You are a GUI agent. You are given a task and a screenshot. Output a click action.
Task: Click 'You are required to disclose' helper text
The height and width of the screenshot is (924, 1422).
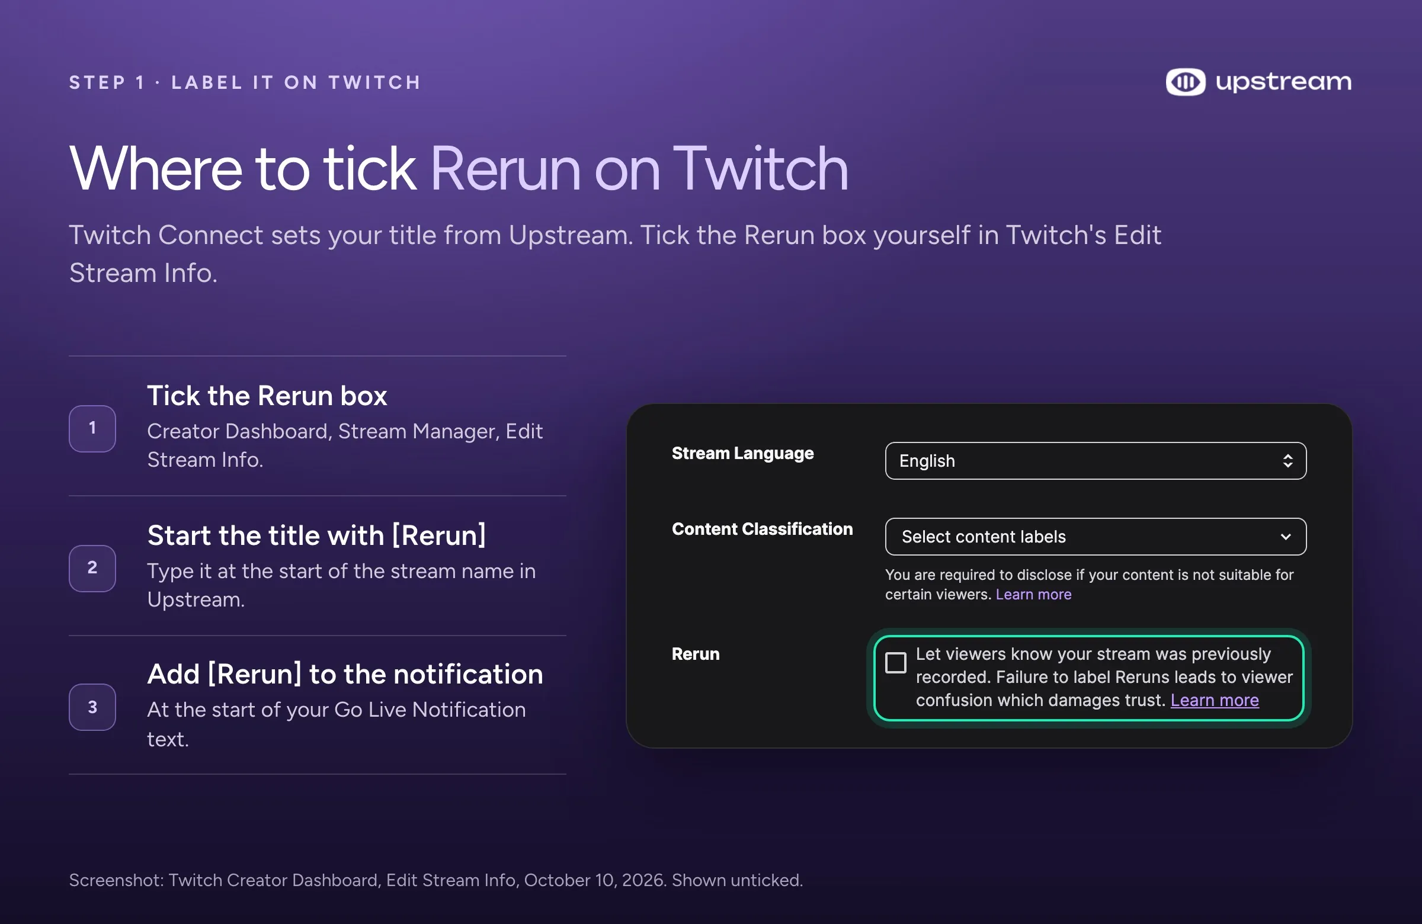pyautogui.click(x=1089, y=585)
